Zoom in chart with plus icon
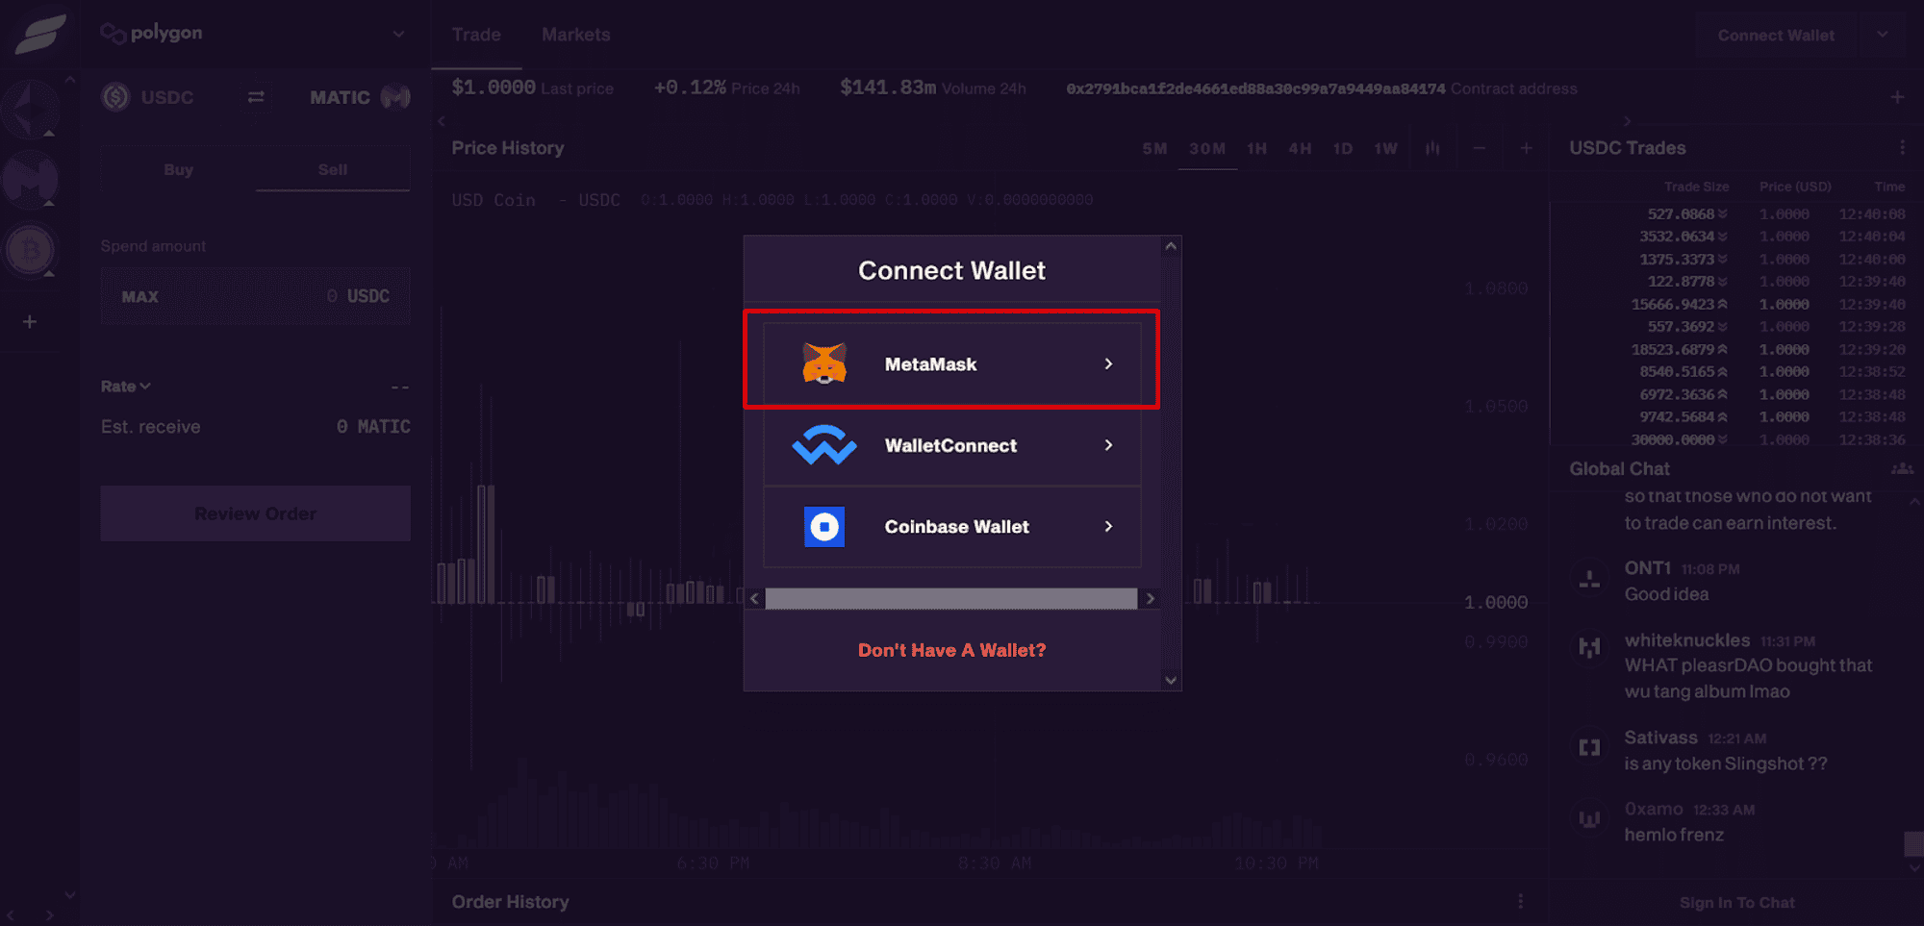Screen dimensions: 1924x926 tap(1526, 148)
